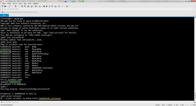Click the Font icon
The image size is (196, 106).
pos(40,6)
